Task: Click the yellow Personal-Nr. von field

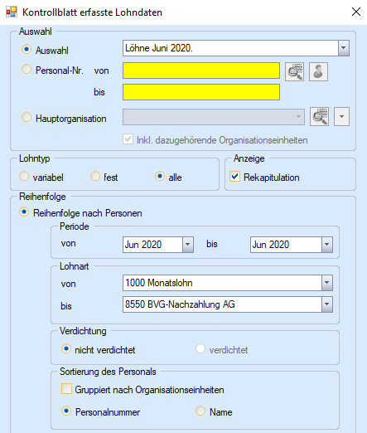Action: tap(201, 71)
